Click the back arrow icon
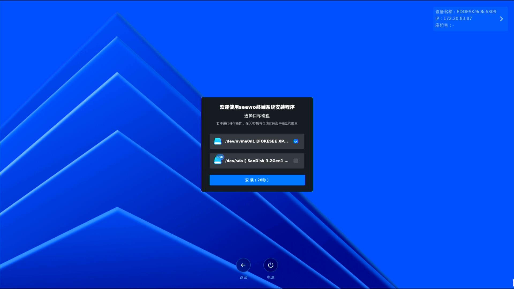Screen dimensions: 514x289 pos(243,265)
